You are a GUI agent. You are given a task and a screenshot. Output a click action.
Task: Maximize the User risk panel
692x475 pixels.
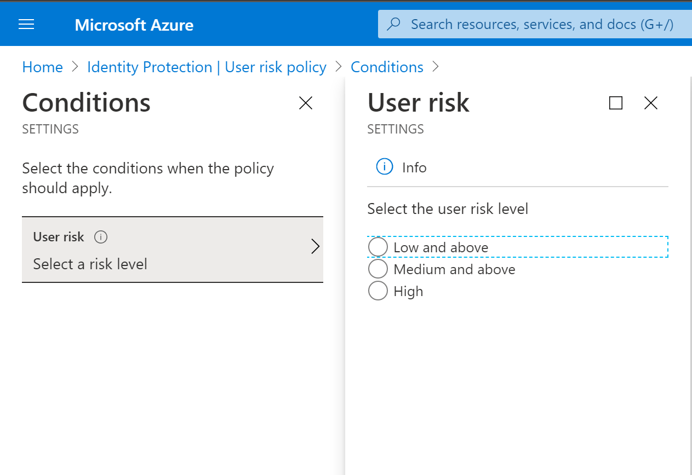616,103
